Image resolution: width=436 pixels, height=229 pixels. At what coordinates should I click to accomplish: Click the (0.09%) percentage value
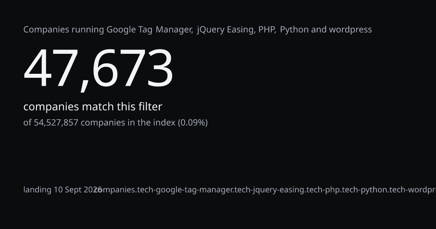pos(193,122)
